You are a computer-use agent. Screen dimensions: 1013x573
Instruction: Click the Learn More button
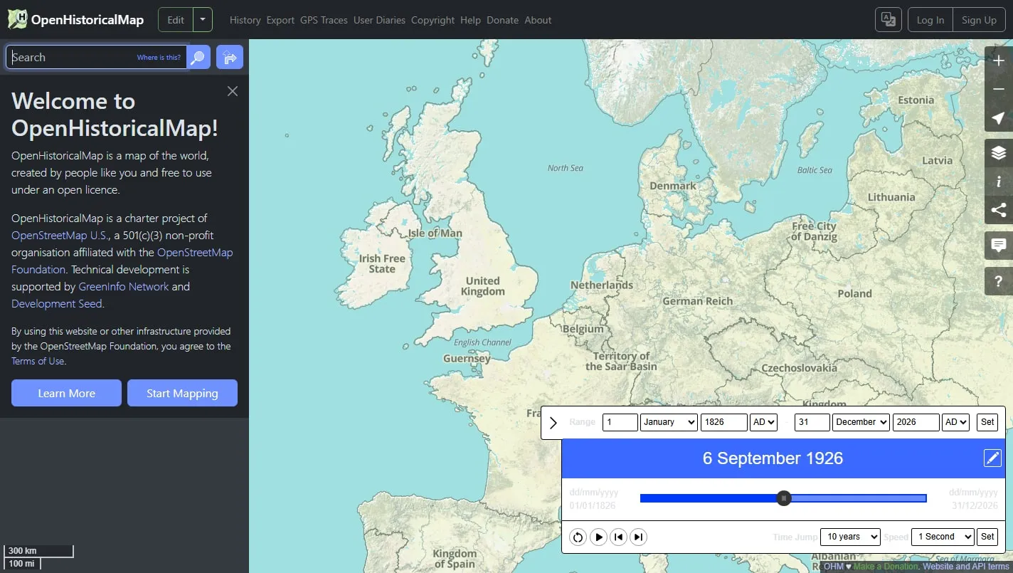[66, 393]
